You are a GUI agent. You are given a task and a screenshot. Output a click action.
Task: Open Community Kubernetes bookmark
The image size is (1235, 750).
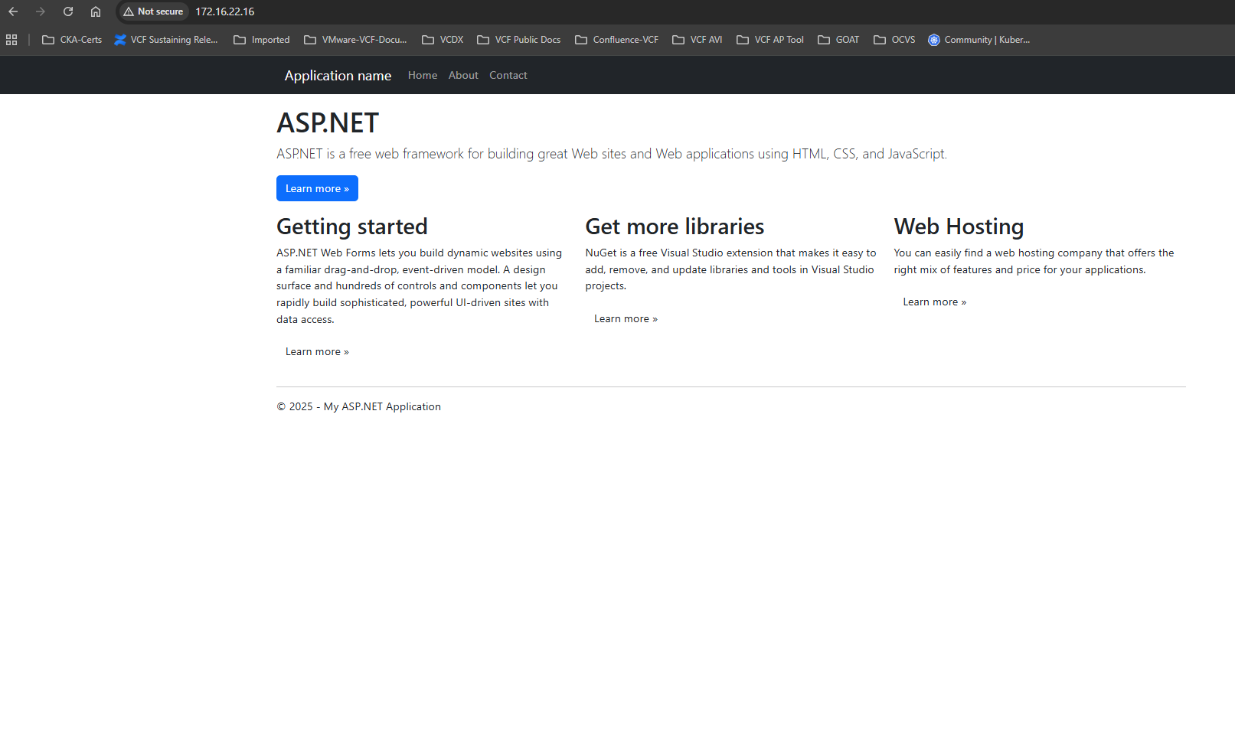coord(979,40)
